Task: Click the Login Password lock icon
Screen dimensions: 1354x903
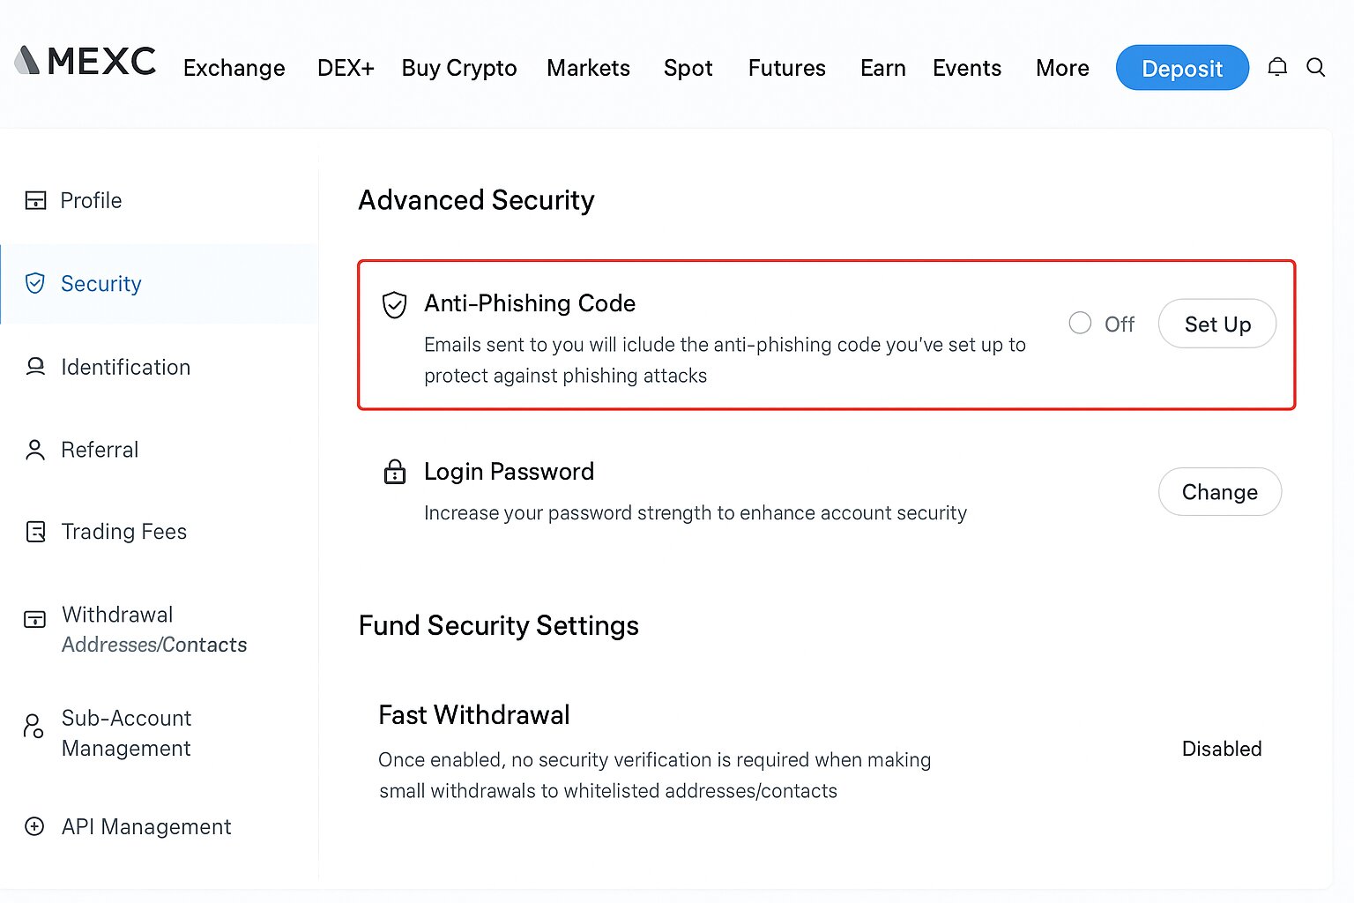Action: [394, 472]
